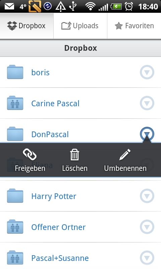Image resolution: width=161 pixels, height=269 pixels.
Task: Expand the actions arrow for Pascal+Susanne
Action: coord(147,258)
